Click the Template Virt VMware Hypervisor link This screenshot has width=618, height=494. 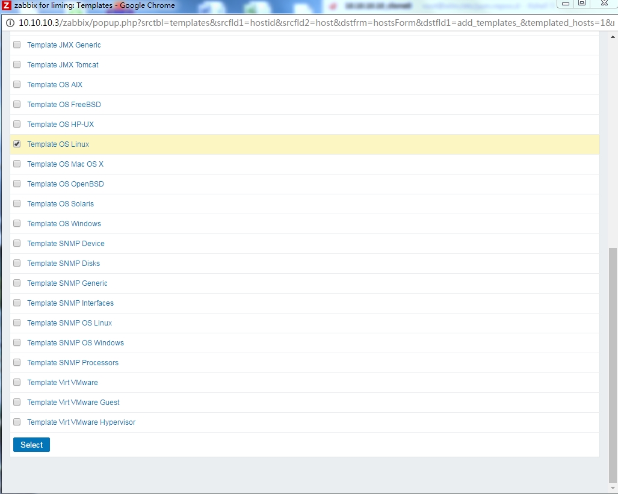[x=81, y=422]
